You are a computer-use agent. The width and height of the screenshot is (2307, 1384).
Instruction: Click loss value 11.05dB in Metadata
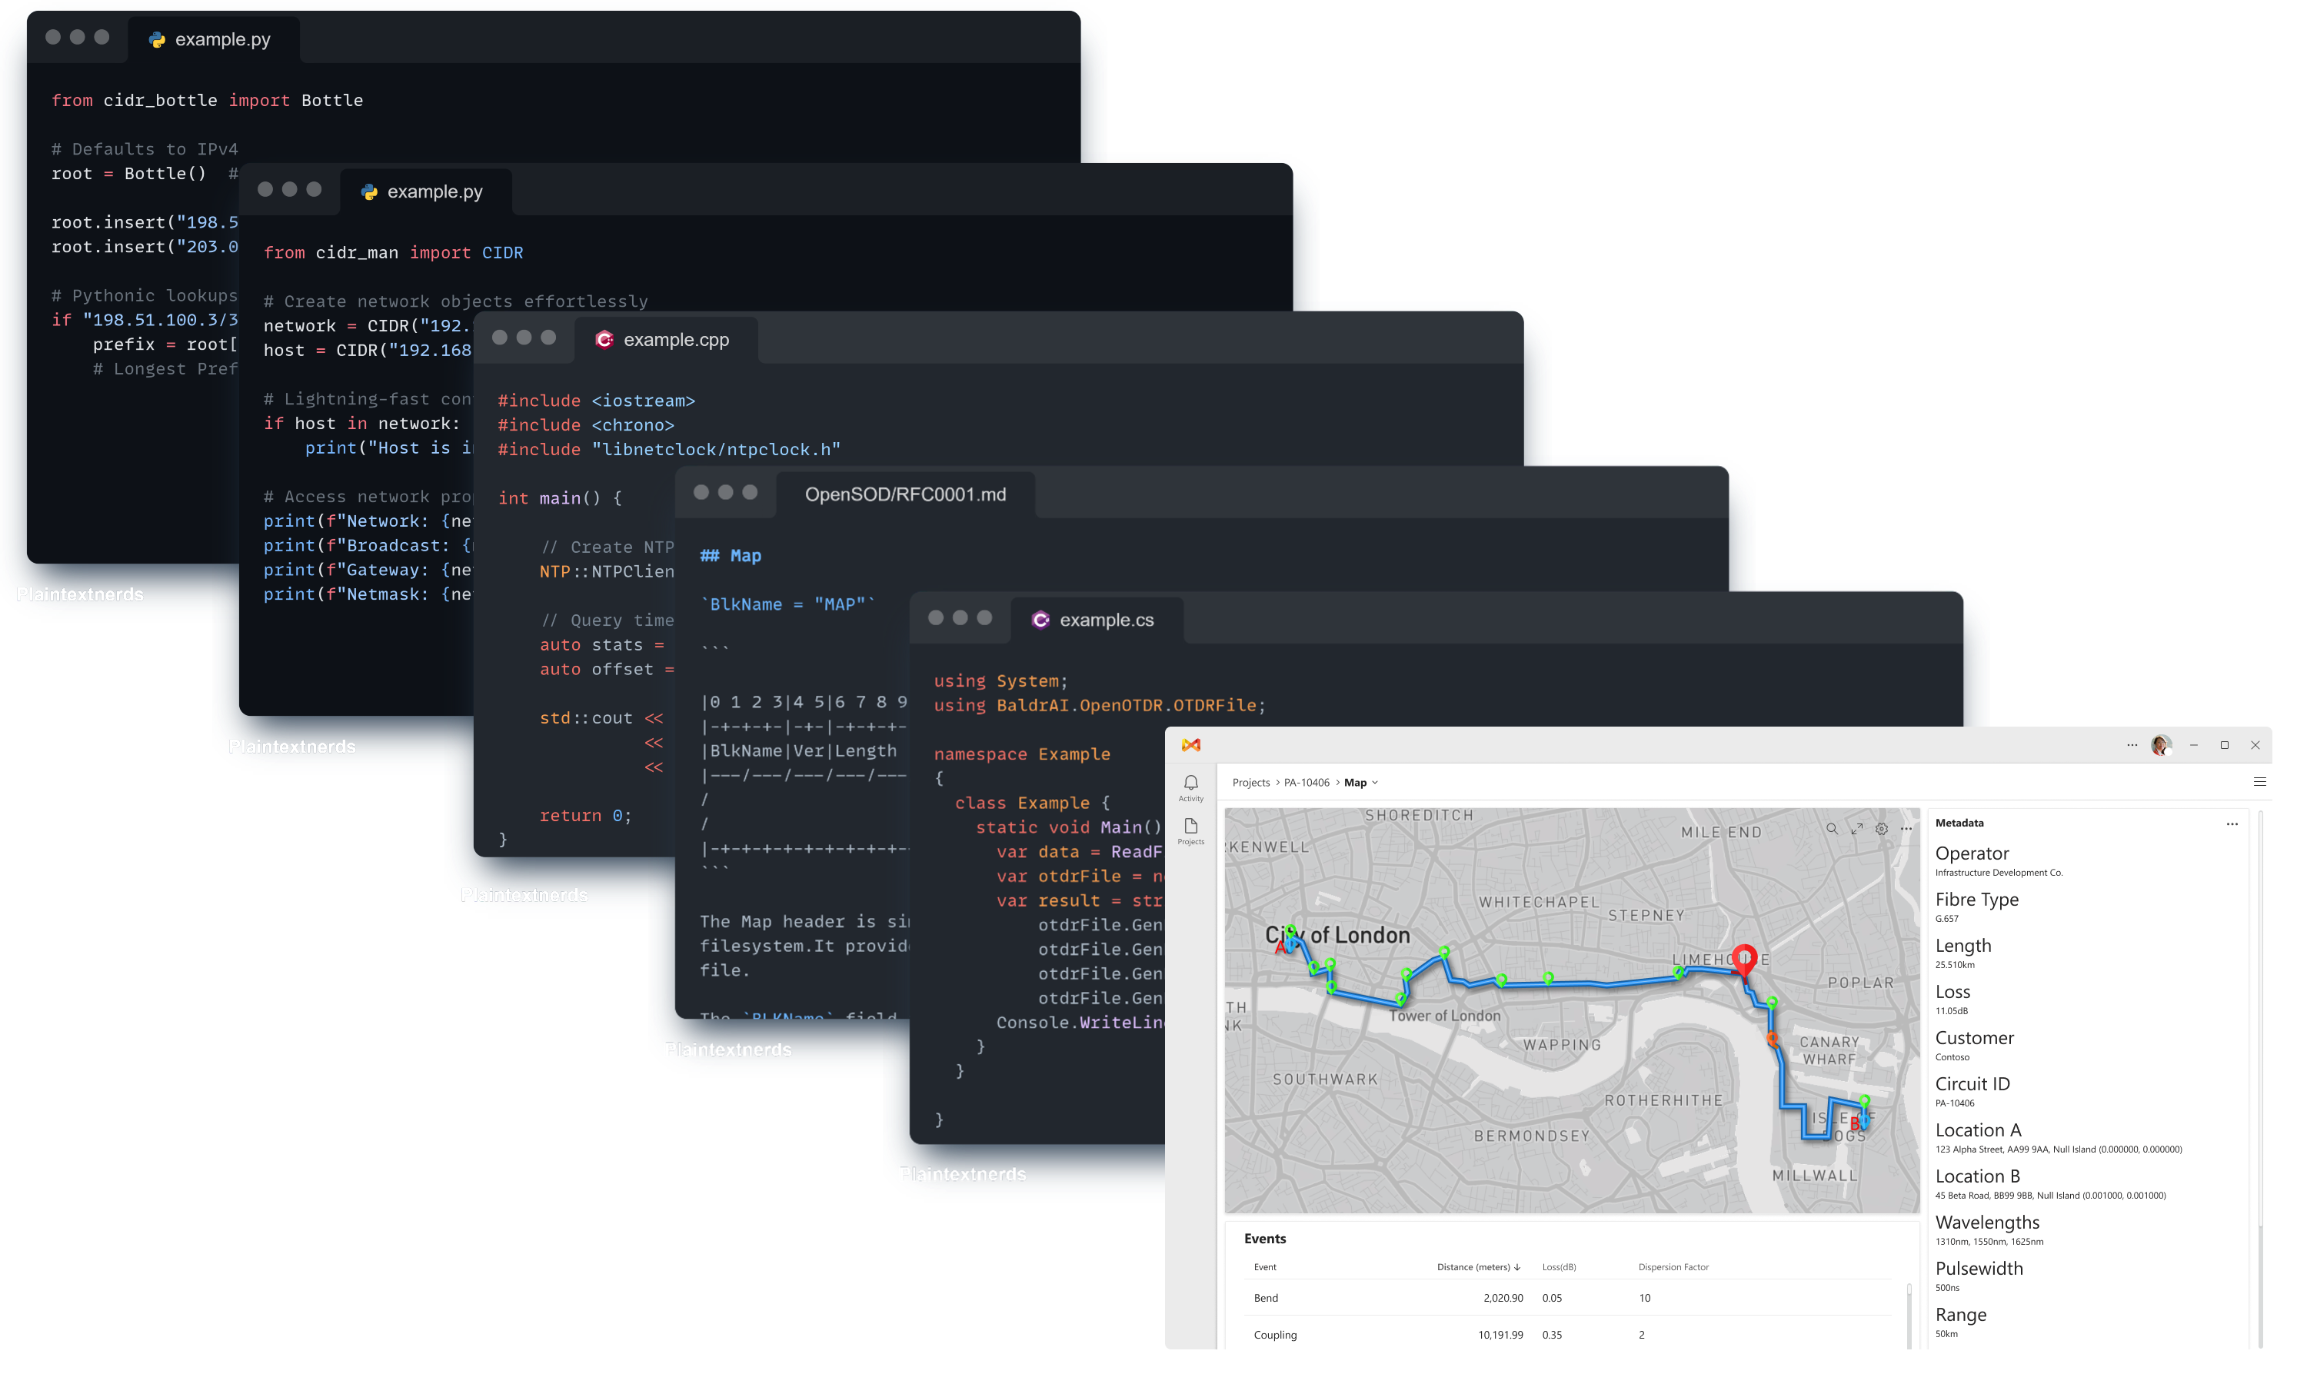[1951, 1011]
